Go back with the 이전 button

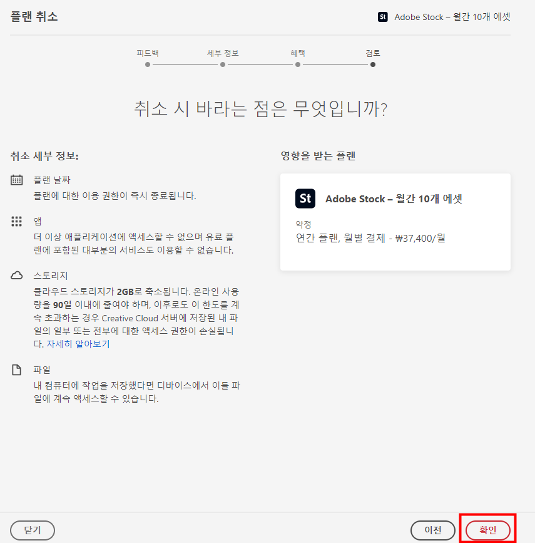pos(432,530)
